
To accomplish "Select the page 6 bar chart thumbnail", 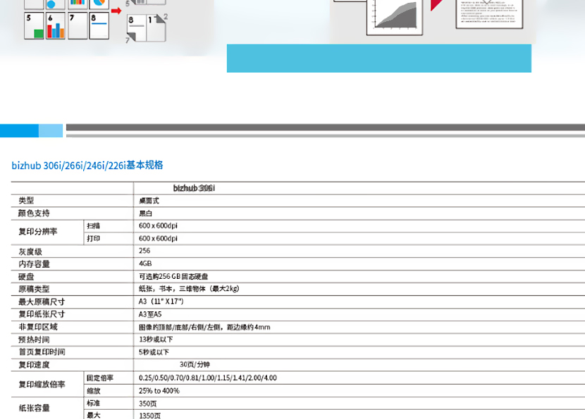I will (x=56, y=25).
